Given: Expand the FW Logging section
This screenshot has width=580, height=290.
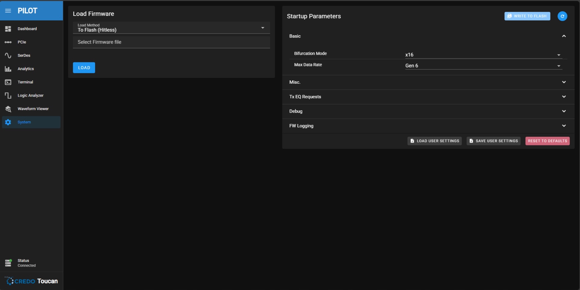Looking at the screenshot, I should (564, 126).
